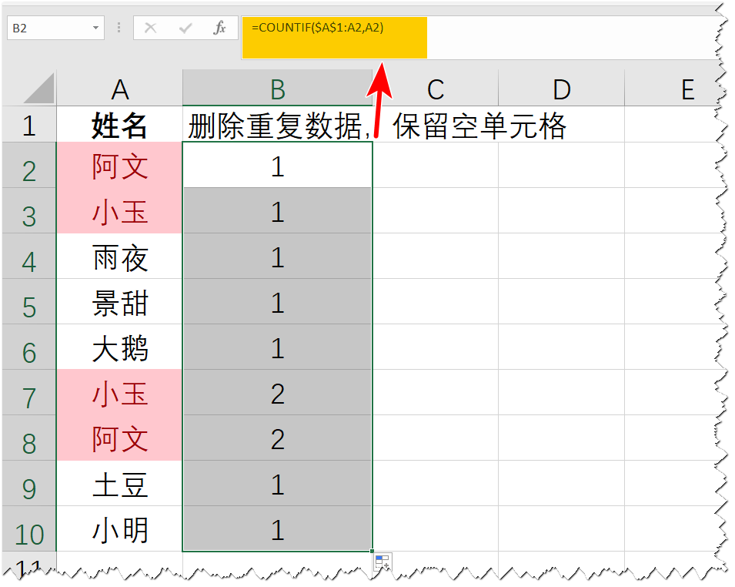Click cell B5 showing 1
735x587 pixels.
pyautogui.click(x=278, y=302)
